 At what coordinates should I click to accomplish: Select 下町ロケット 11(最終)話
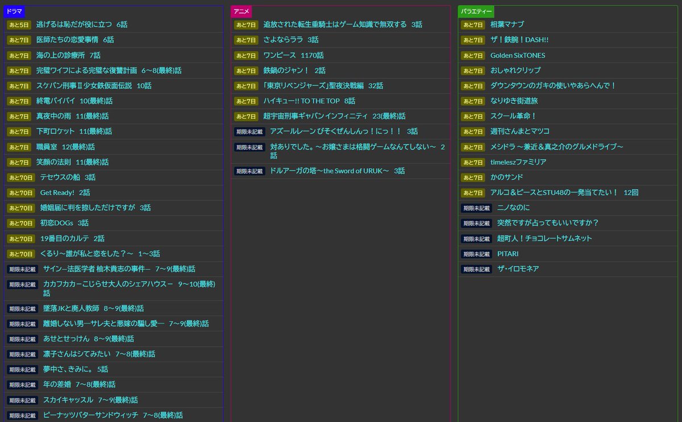pyautogui.click(x=74, y=131)
